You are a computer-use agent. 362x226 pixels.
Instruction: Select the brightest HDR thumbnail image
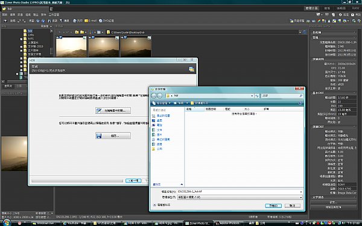pyautogui.click(x=71, y=46)
